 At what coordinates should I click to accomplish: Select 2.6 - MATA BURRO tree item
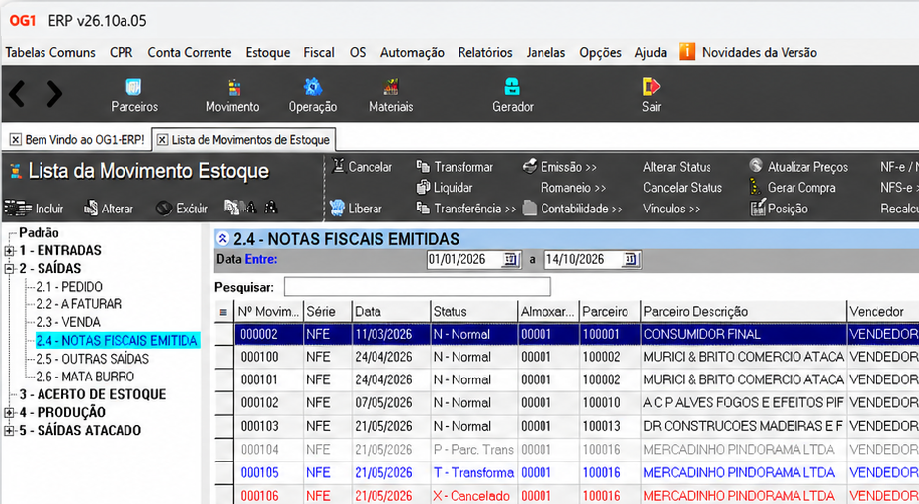[x=85, y=377]
